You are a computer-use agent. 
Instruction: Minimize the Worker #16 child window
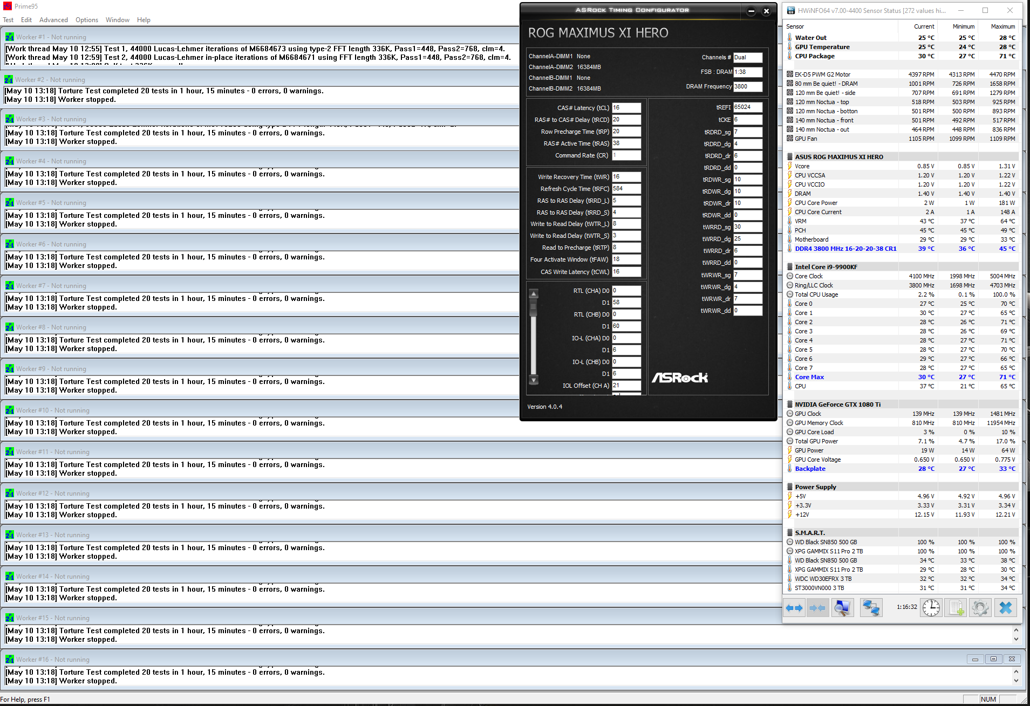point(975,659)
